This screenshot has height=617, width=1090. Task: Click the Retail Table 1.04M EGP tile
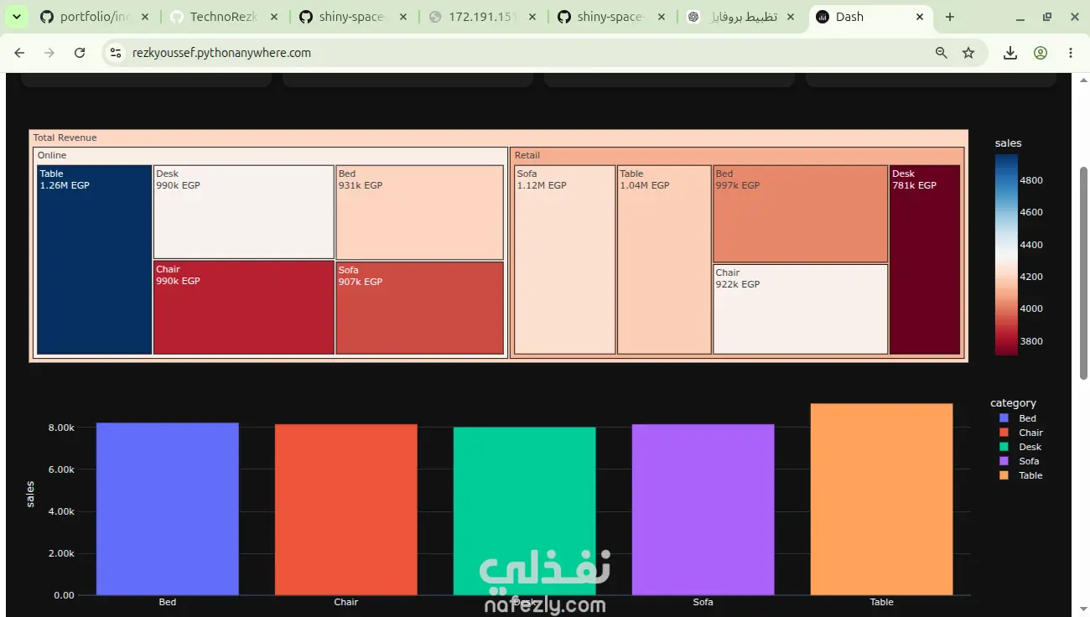(x=664, y=260)
